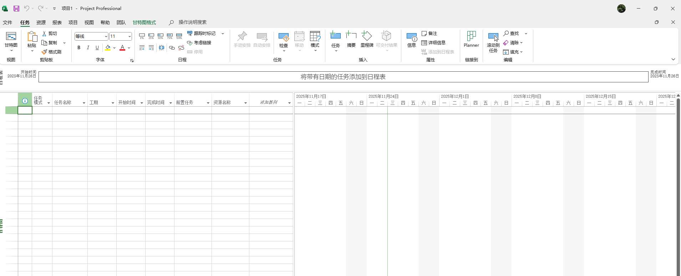The height and width of the screenshot is (276, 681).
Task: Click Details (详细信息) button
Action: point(433,42)
